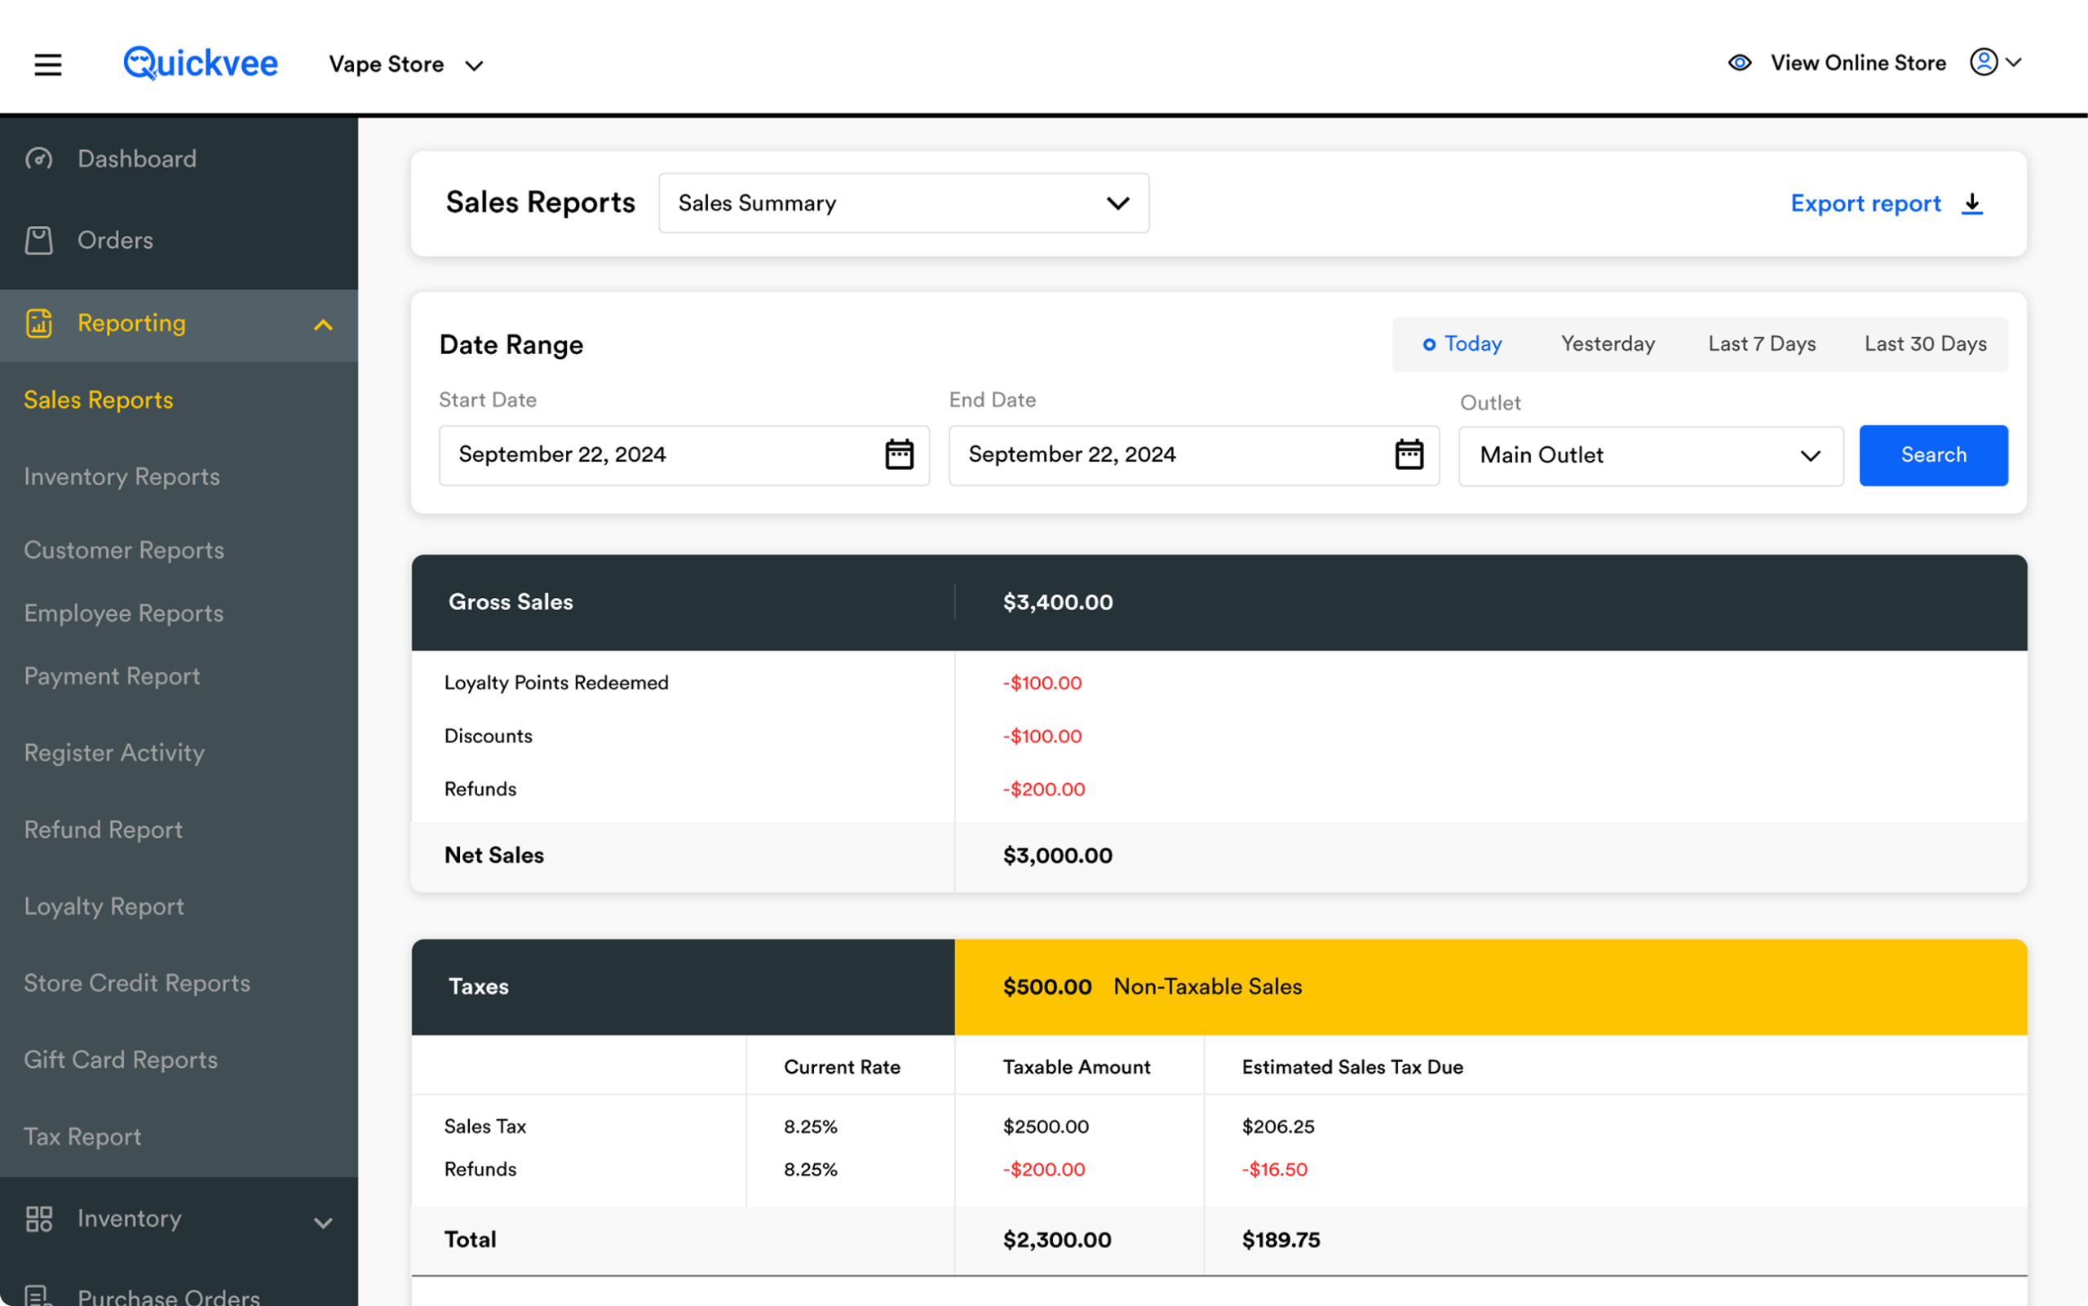
Task: Select Last 30 Days range option
Action: pos(1925,343)
